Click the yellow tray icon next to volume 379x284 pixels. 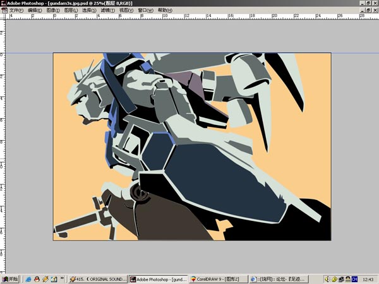(x=334, y=279)
